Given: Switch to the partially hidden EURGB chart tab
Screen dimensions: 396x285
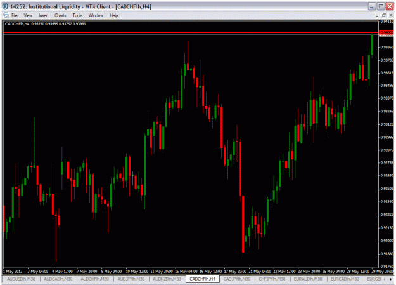Looking at the screenshot, I should (x=374, y=279).
